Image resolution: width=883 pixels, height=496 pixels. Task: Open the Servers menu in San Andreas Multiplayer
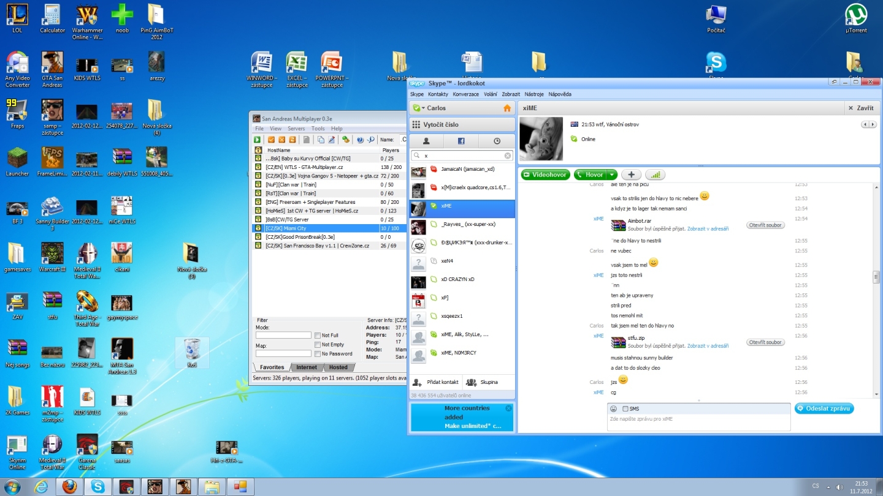tap(296, 129)
